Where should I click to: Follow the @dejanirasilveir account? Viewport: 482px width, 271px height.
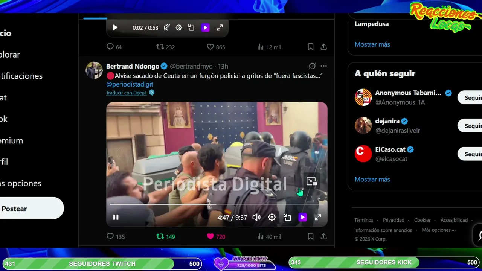click(x=471, y=126)
